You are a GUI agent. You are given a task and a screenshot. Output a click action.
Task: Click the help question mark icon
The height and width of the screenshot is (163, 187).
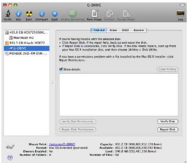pyautogui.click(x=10, y=158)
